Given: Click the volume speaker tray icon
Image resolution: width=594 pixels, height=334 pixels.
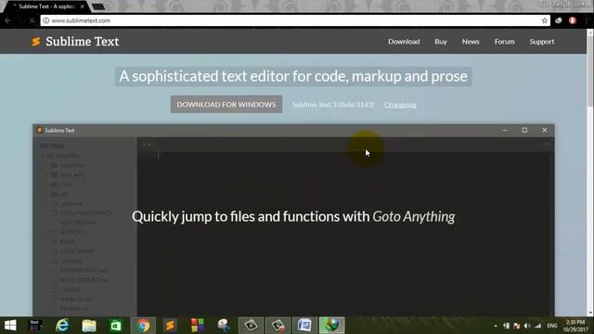Looking at the screenshot, I should (x=527, y=326).
